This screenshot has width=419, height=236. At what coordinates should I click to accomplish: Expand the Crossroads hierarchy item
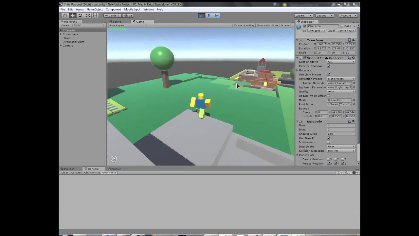61,34
